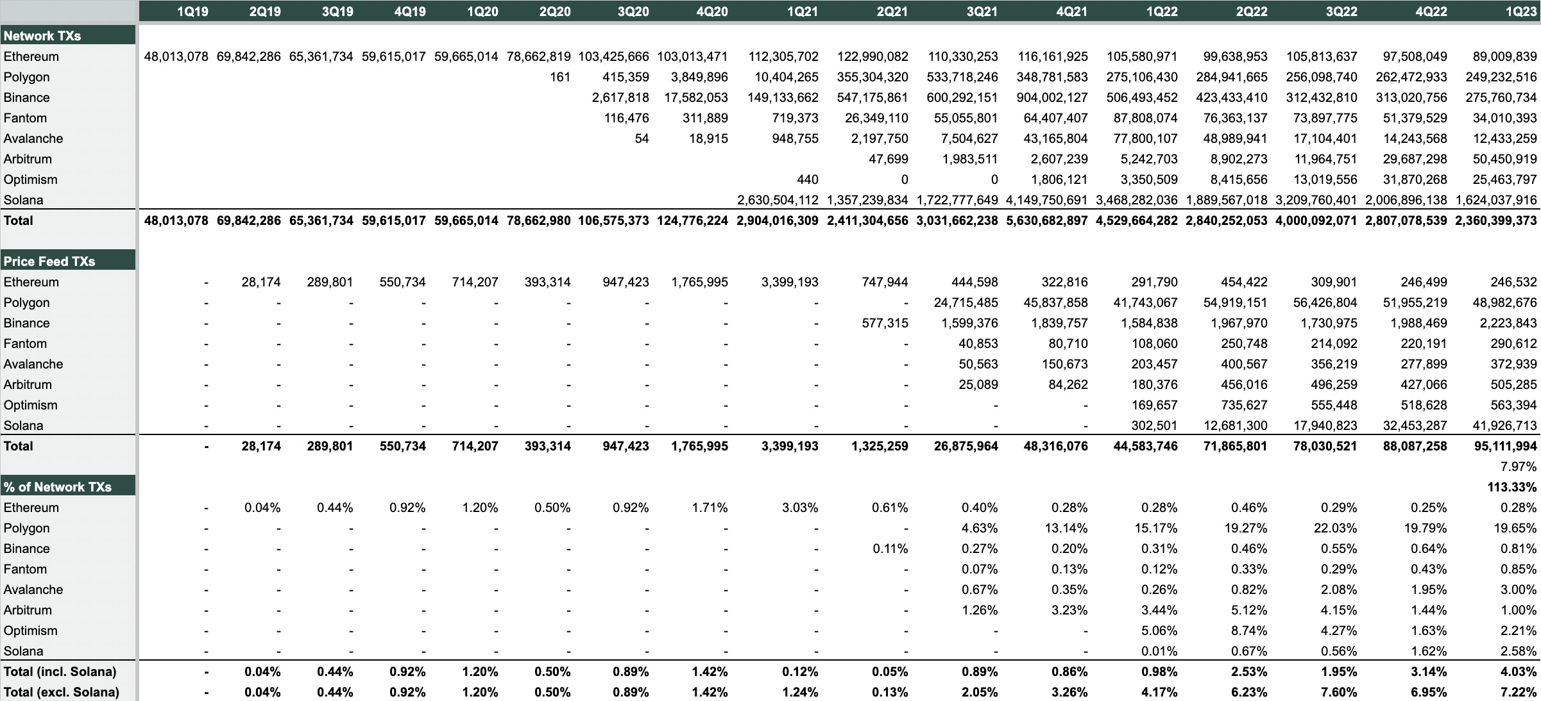Select Arbitrum 2Q21 value 47,699
The height and width of the screenshot is (701, 1541).
(x=888, y=159)
